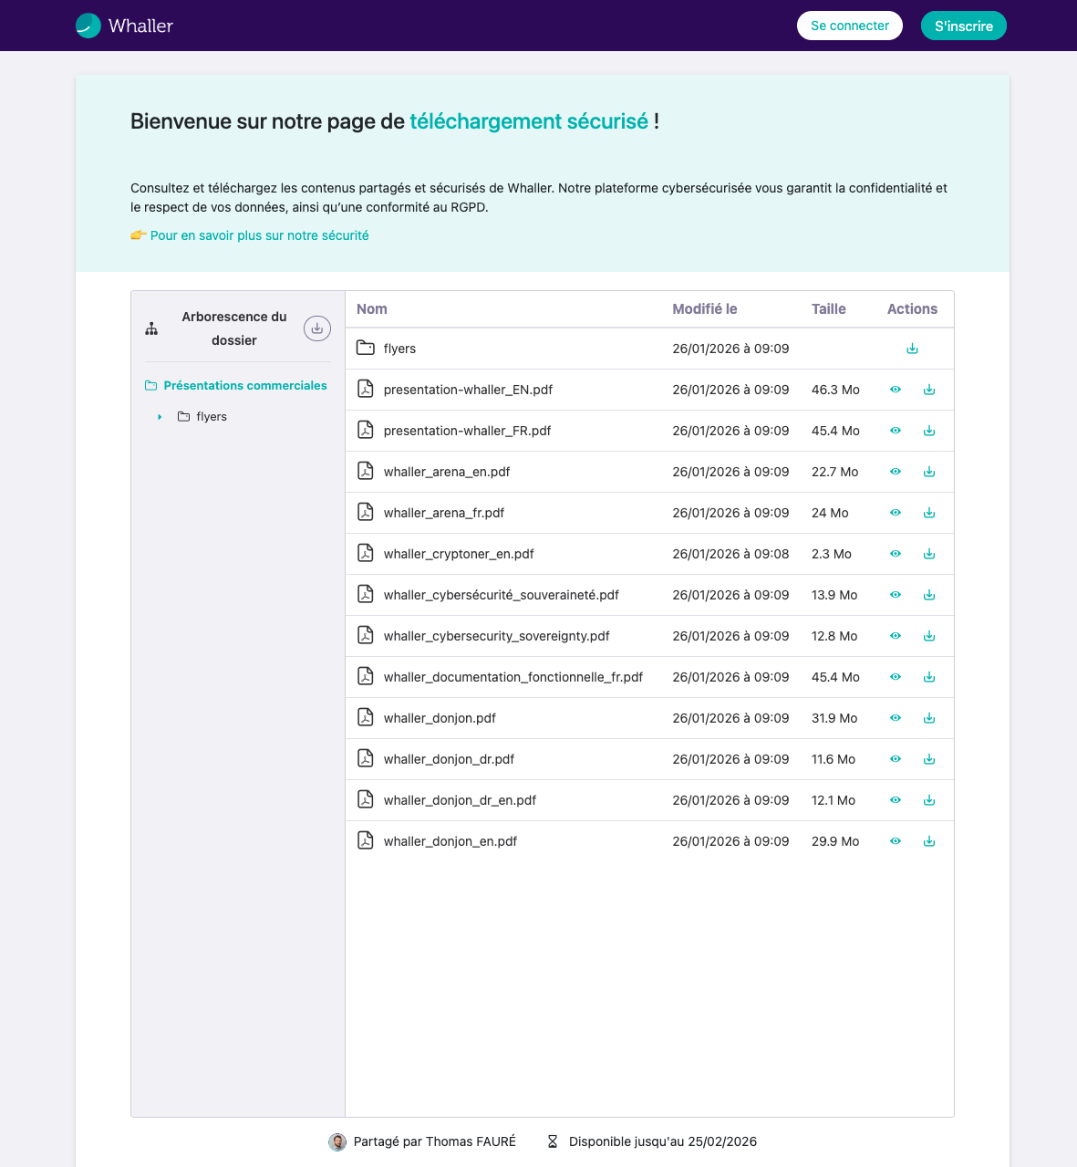
Task: Sort by Modifié le column
Action: coord(704,309)
